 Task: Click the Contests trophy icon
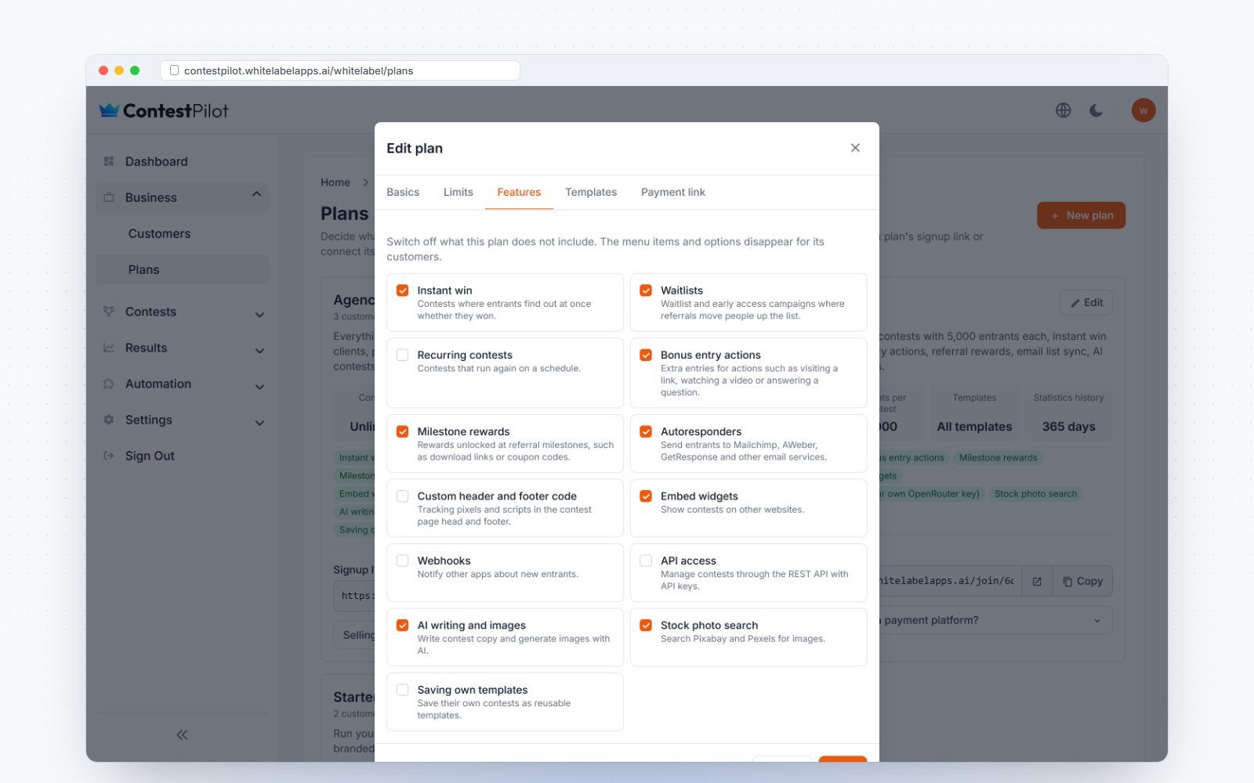click(109, 312)
